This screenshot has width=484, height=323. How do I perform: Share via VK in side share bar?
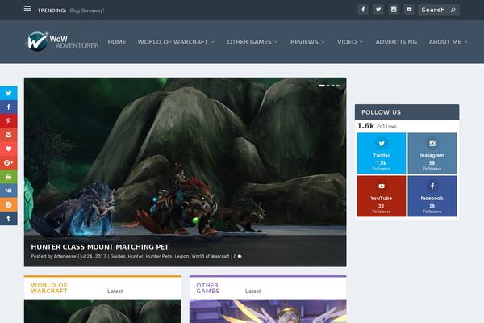click(9, 191)
